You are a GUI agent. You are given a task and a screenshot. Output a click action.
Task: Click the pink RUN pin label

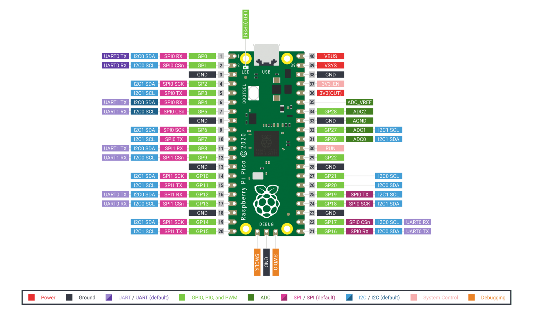pyautogui.click(x=330, y=149)
